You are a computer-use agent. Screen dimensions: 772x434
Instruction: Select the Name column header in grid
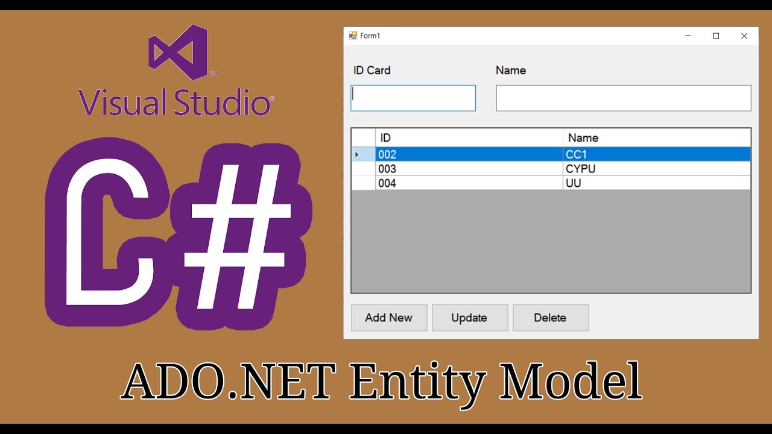coord(657,138)
